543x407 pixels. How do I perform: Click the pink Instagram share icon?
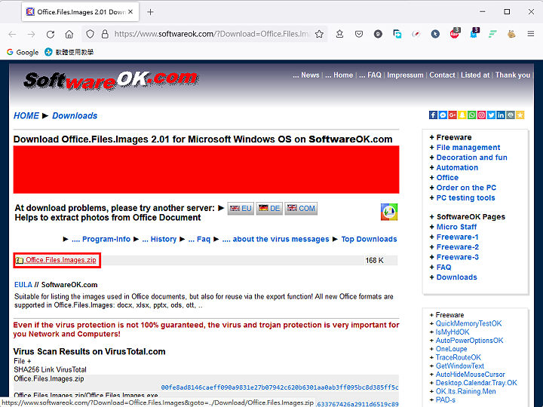click(481, 115)
